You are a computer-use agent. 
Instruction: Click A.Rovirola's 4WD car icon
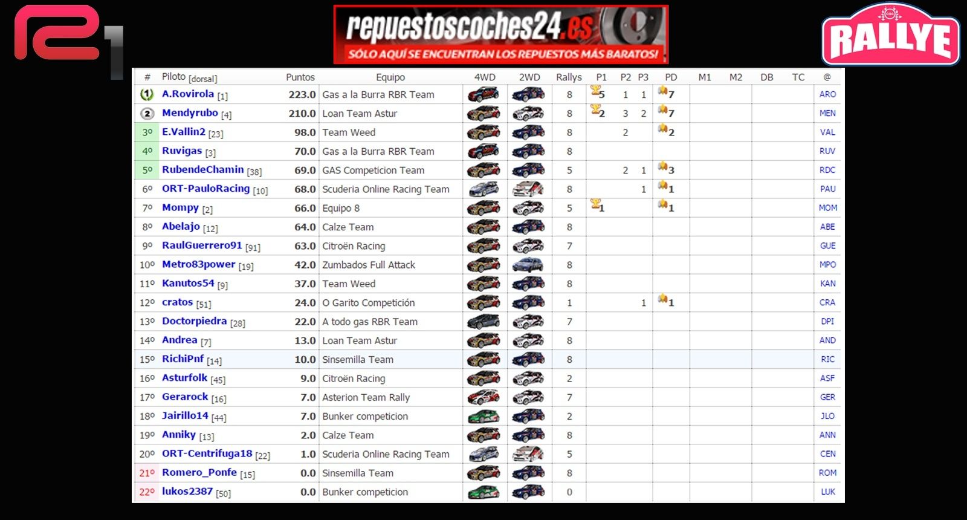coord(483,94)
